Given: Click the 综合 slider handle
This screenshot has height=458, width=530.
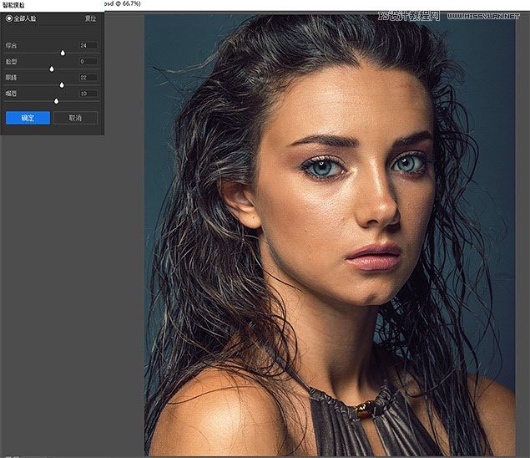Looking at the screenshot, I should point(63,53).
